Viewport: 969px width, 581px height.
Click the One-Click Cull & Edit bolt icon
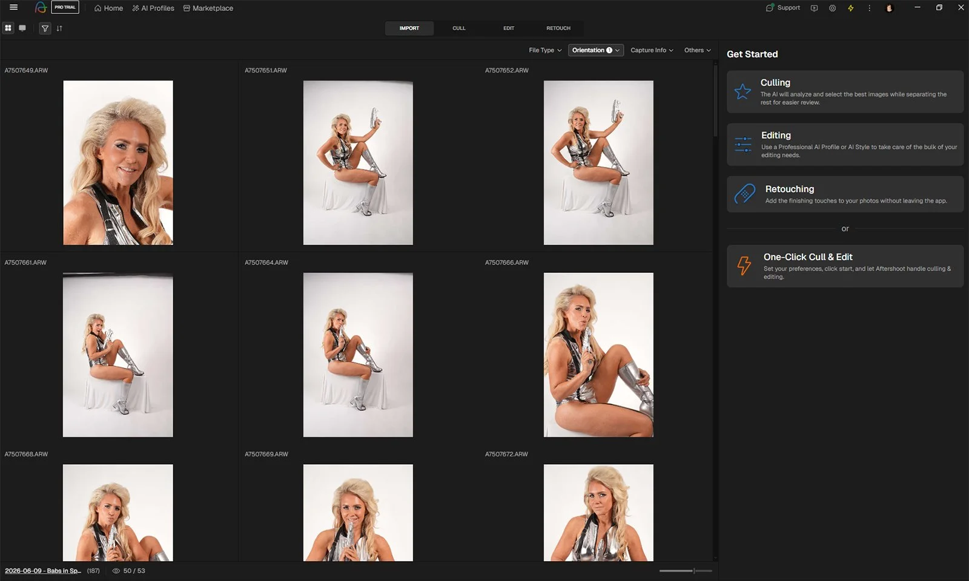click(744, 265)
